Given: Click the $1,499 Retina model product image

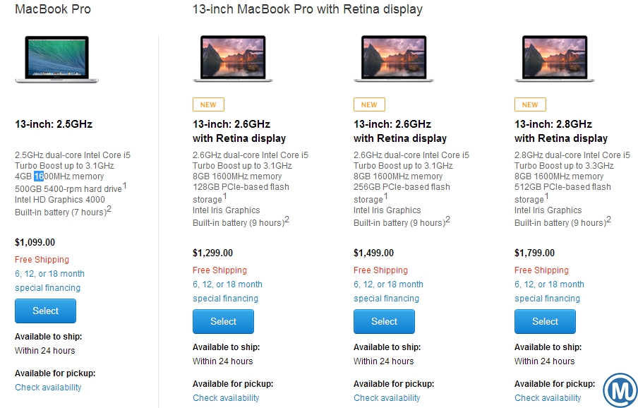Looking at the screenshot, I should coord(394,58).
